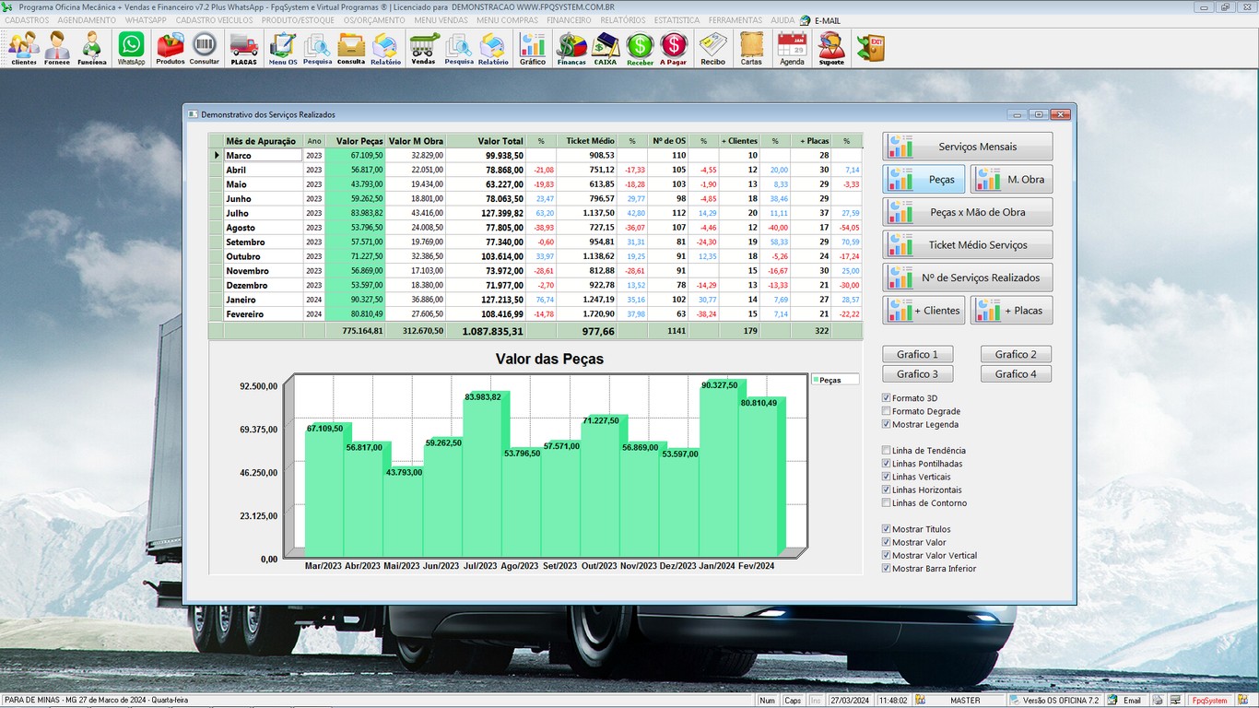The image size is (1259, 708).
Task: Click the Ticket Médio Serviços button
Action: click(x=968, y=244)
